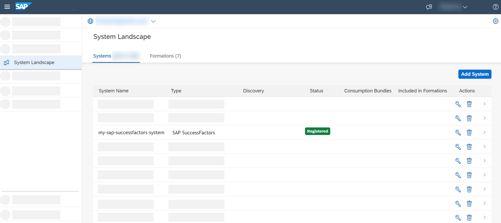Expand the subaccount selector chevron
501x223 pixels.
tap(153, 21)
